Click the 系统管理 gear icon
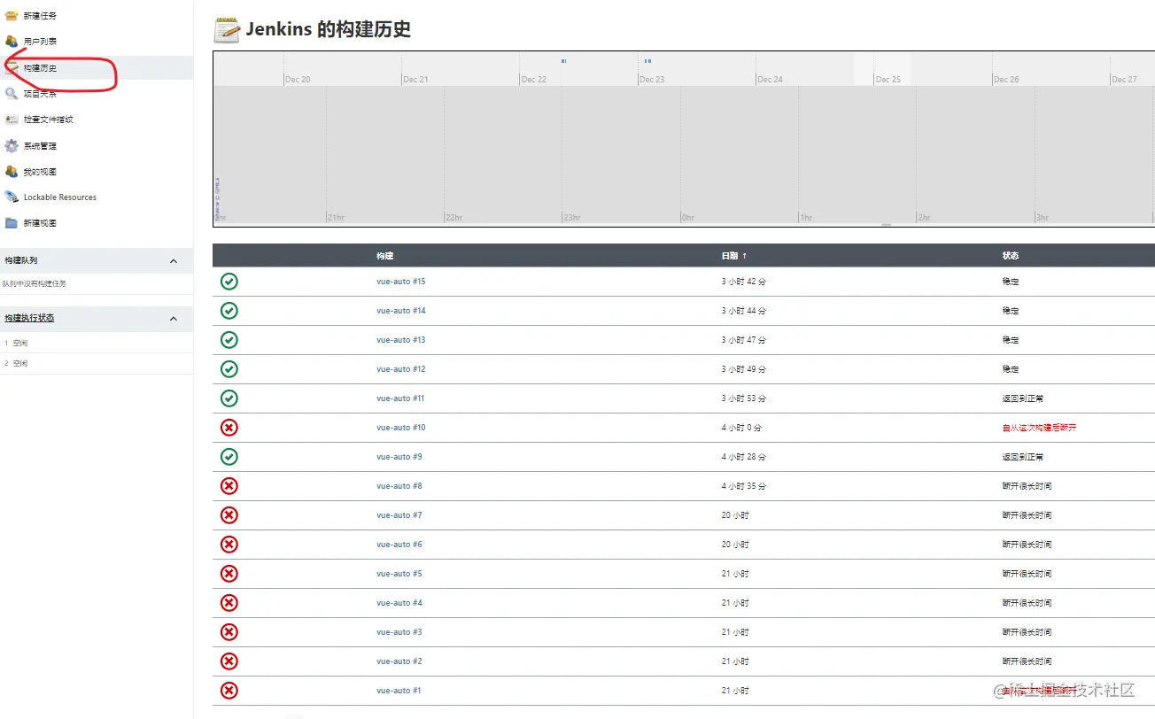The height and width of the screenshot is (719, 1155). click(12, 145)
